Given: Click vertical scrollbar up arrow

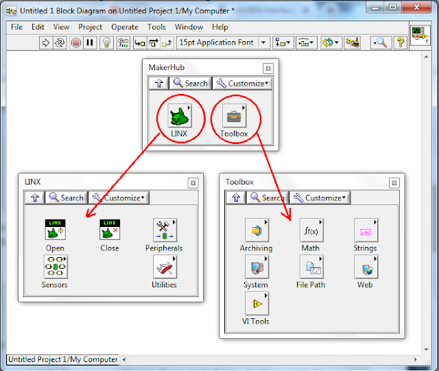Looking at the screenshot, I should pos(427,57).
